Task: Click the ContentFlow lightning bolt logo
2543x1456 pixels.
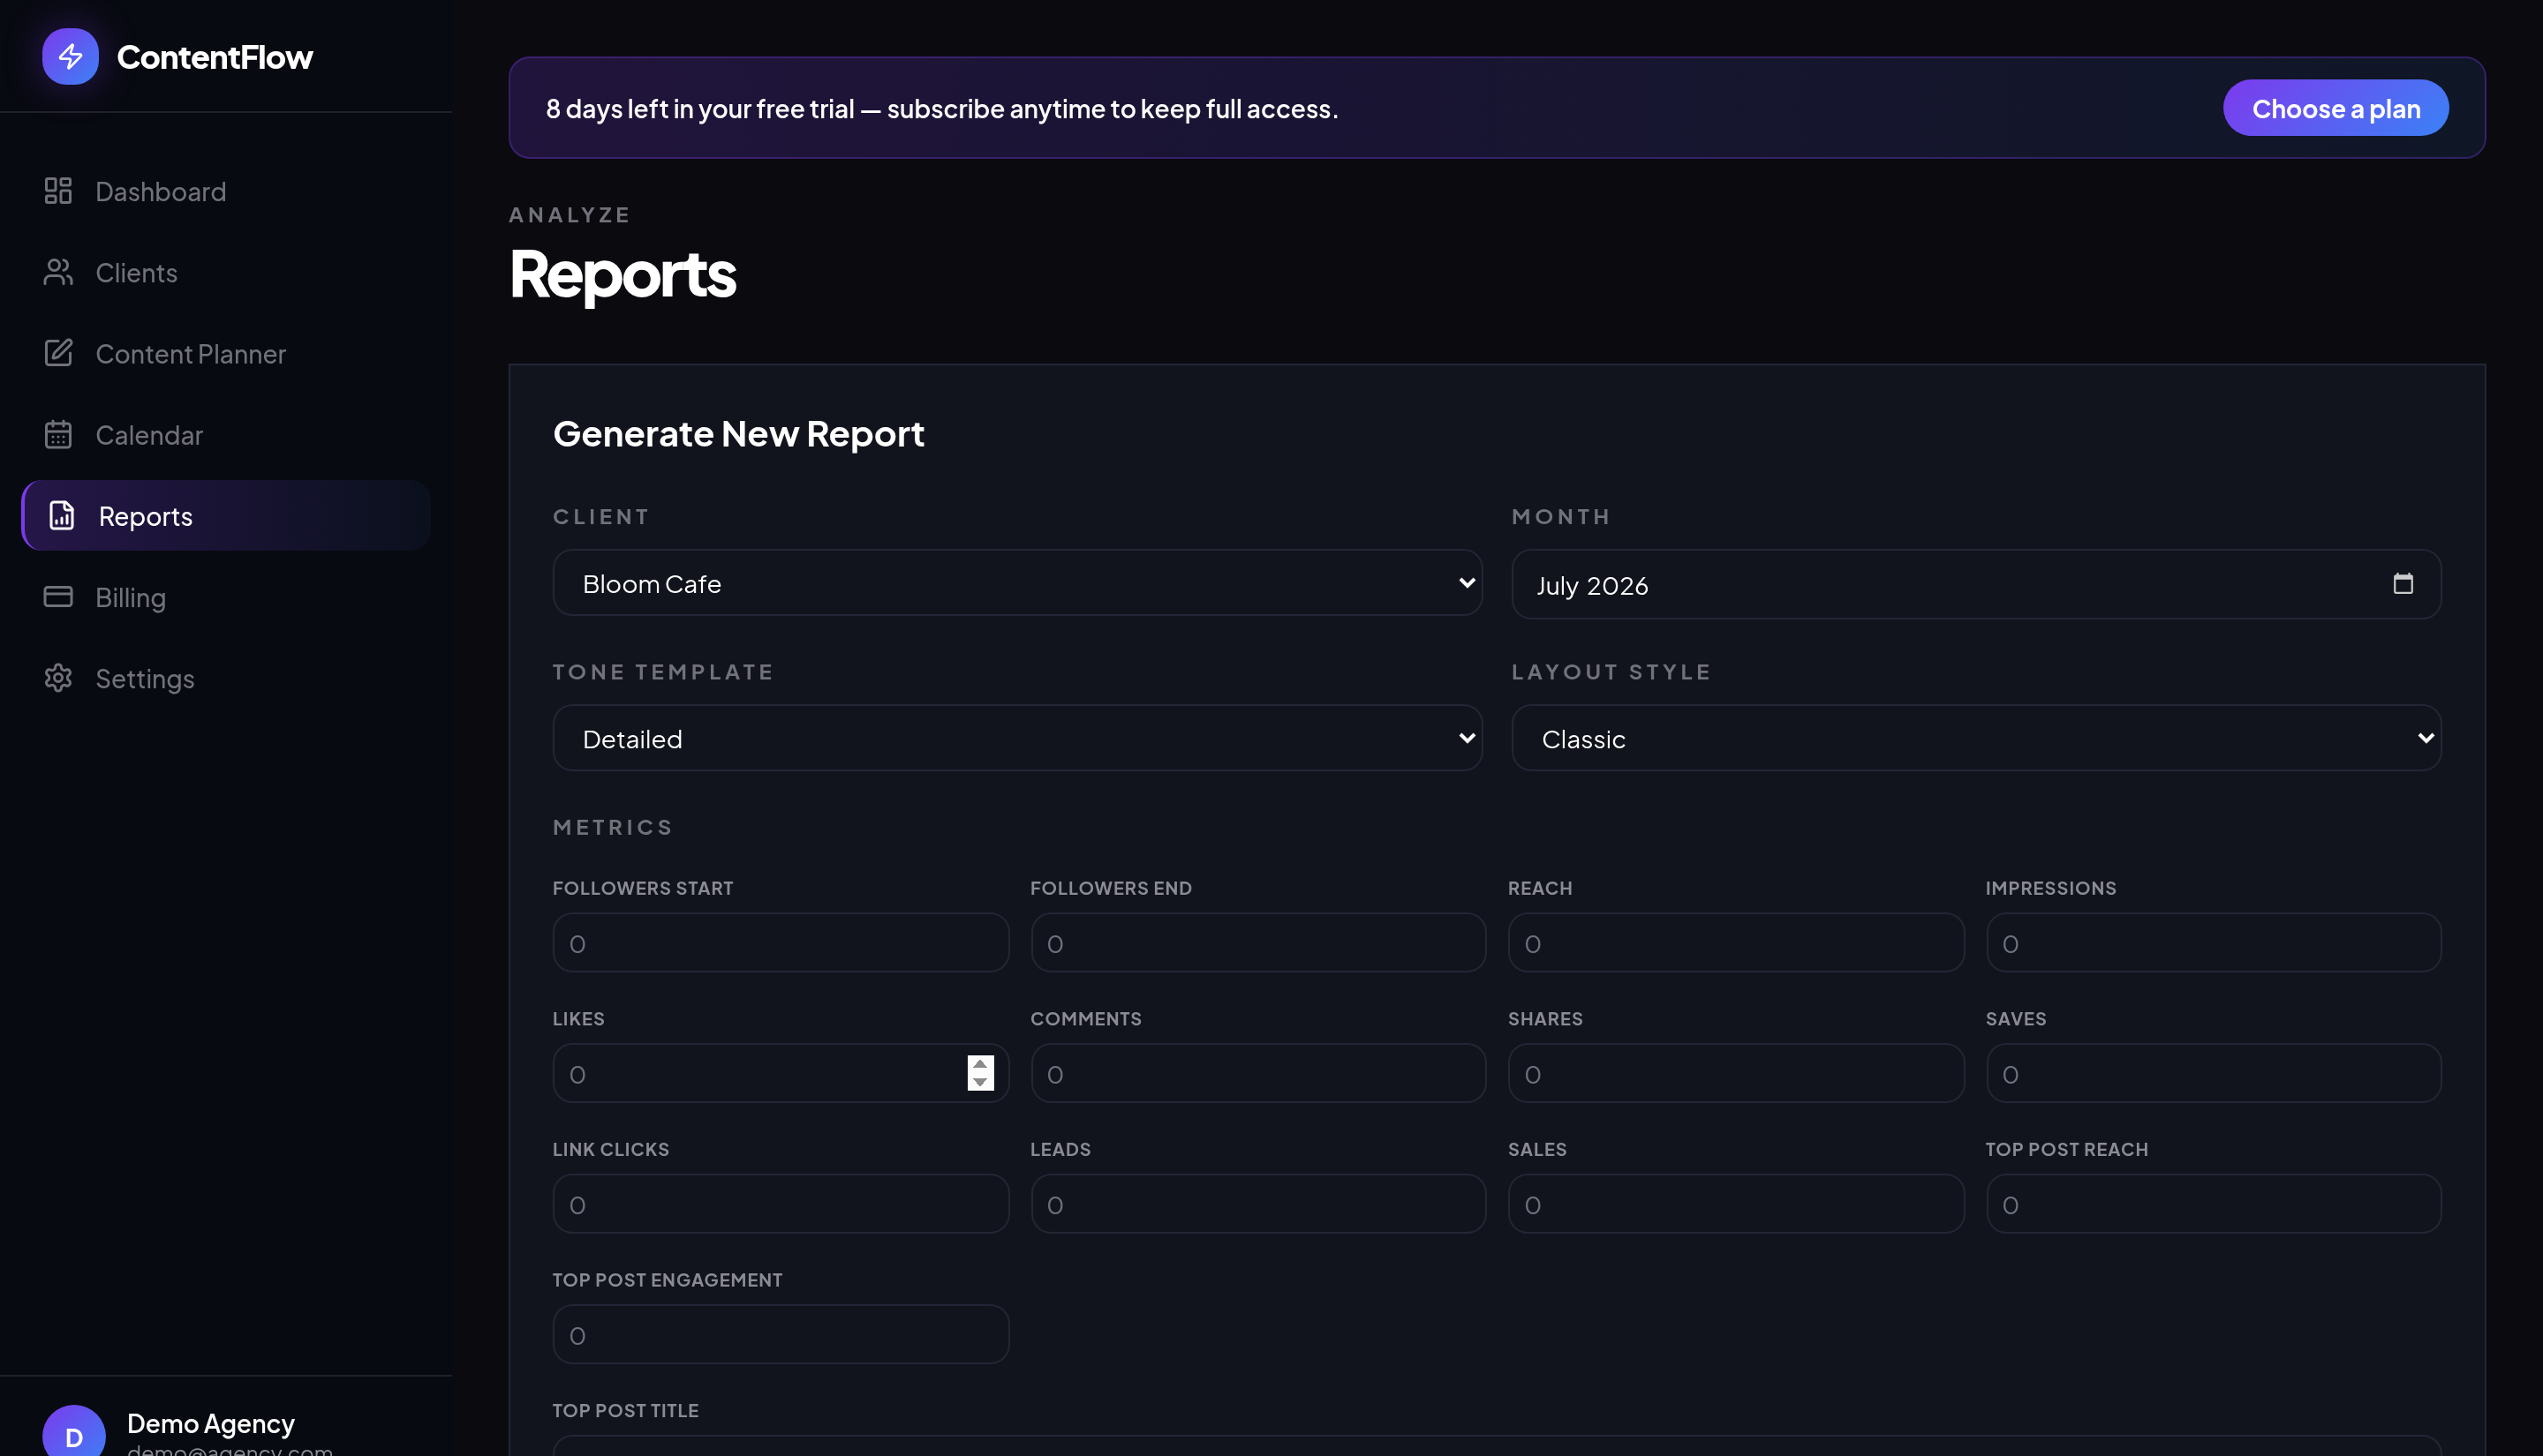Action: (70, 57)
